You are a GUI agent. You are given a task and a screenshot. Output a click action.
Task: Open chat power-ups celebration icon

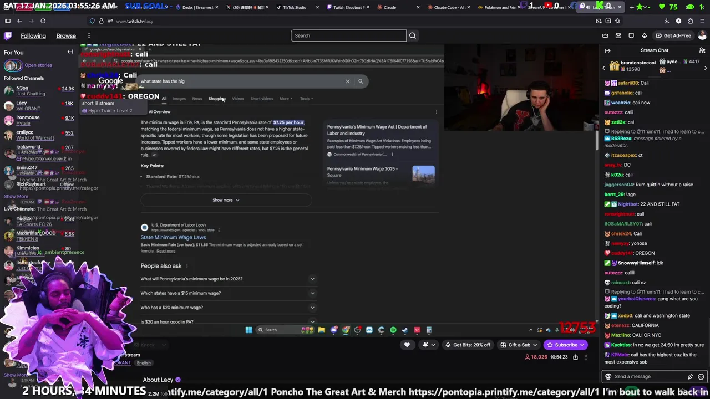click(691, 376)
